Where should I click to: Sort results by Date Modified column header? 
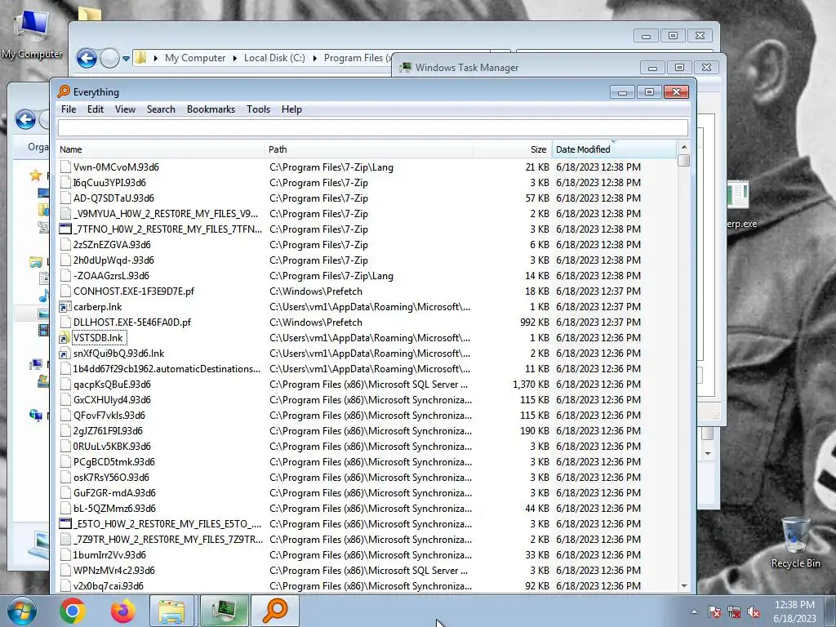[x=614, y=149]
